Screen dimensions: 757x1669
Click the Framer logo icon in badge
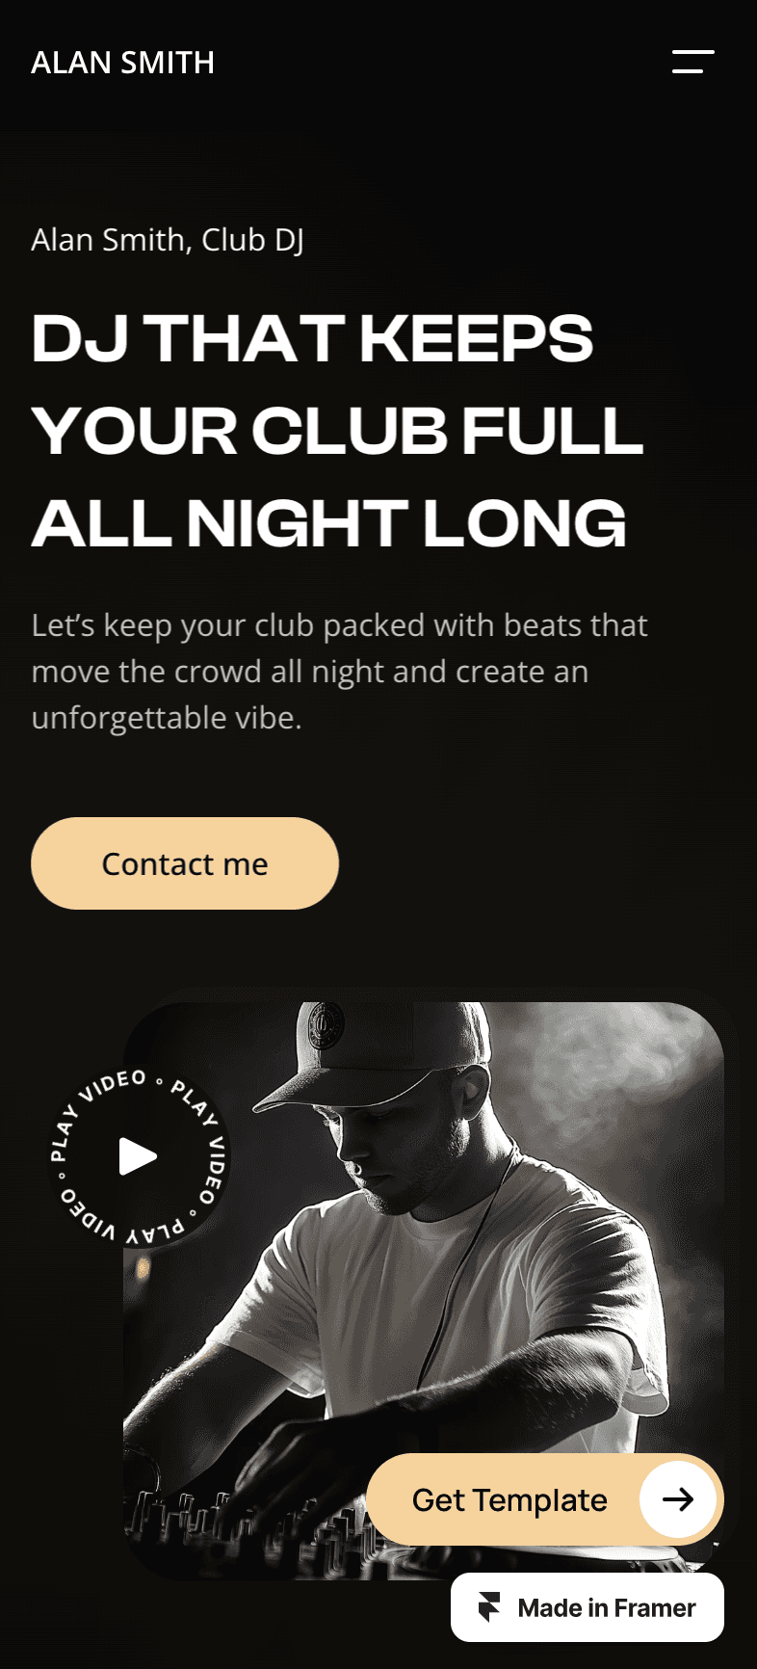(x=490, y=1607)
